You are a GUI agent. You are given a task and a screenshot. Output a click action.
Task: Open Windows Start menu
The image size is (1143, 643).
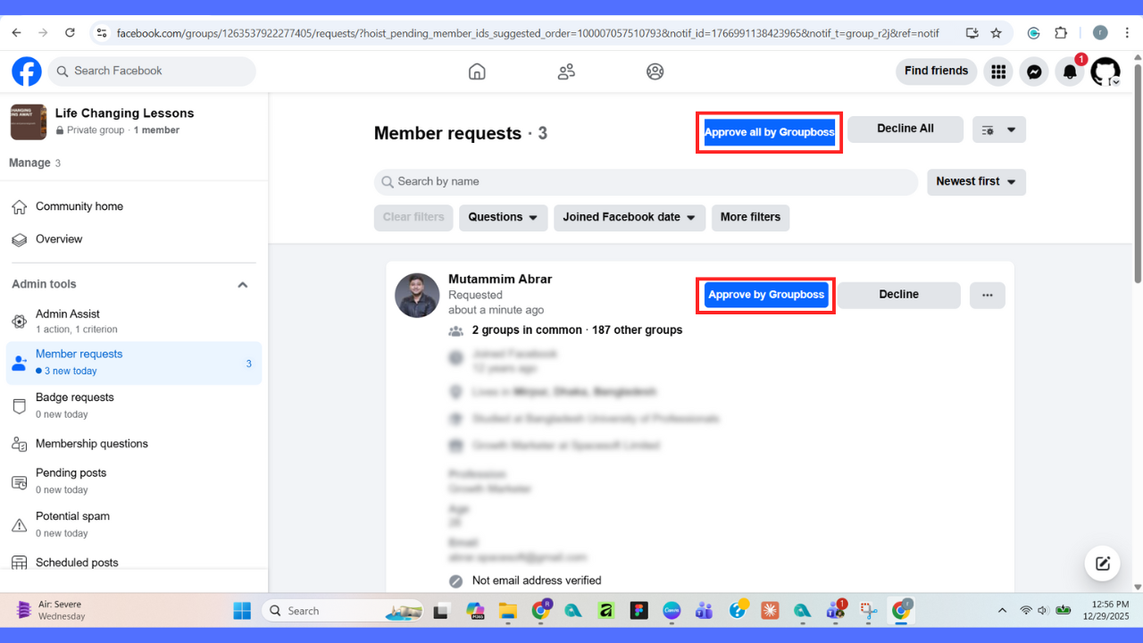[242, 611]
